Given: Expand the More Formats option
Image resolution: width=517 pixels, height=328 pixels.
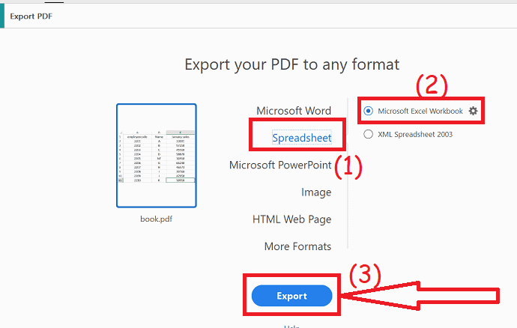Looking at the screenshot, I should (297, 246).
